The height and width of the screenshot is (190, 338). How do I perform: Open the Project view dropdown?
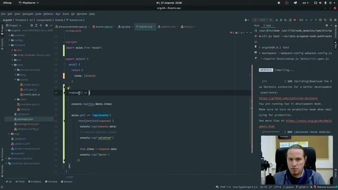[14, 25]
